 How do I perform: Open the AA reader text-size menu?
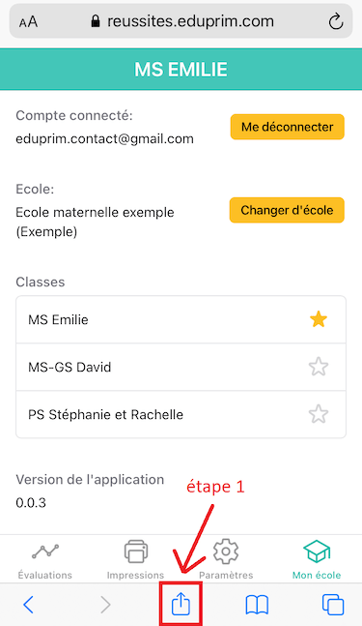click(28, 22)
